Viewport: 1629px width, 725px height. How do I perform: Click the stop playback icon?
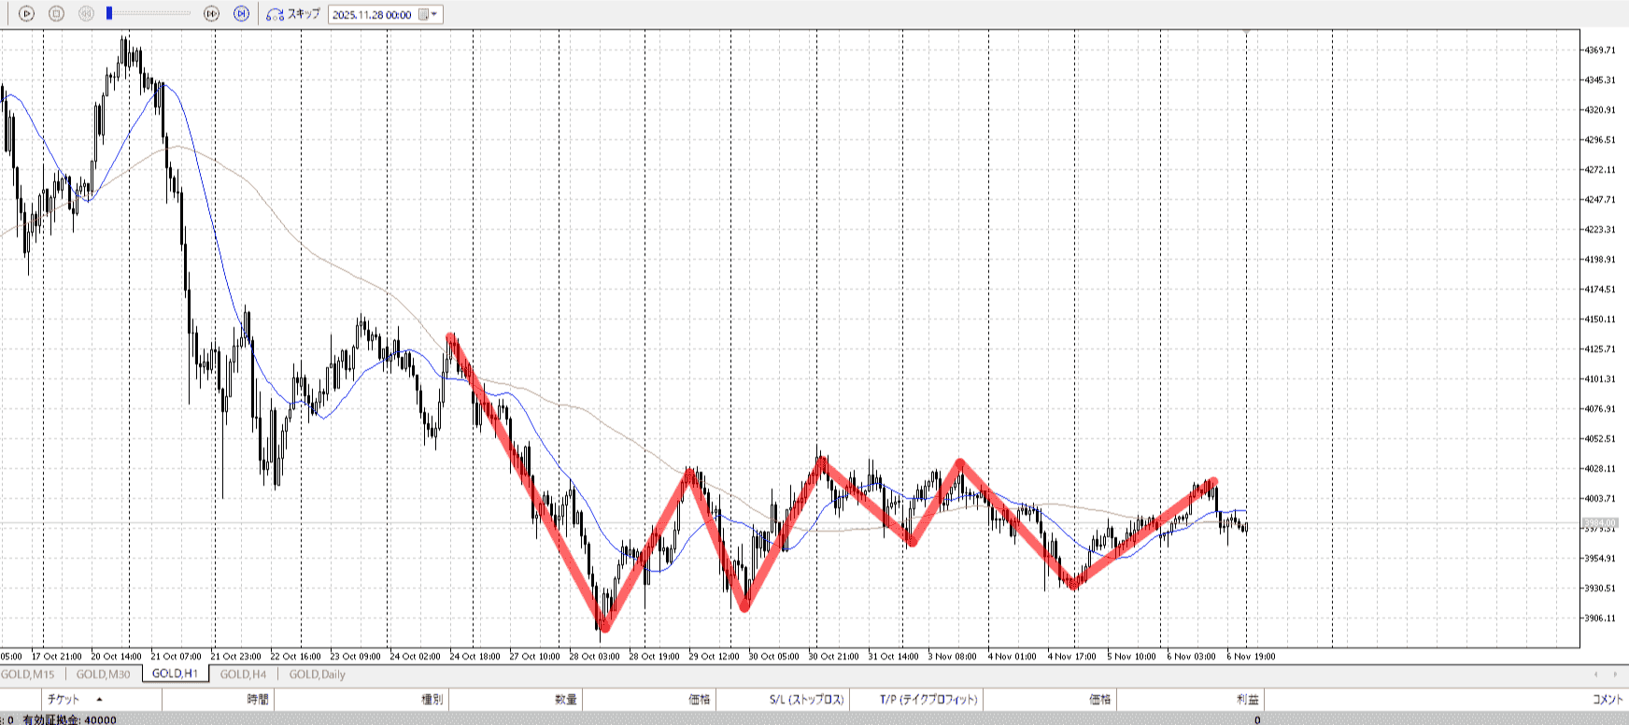(x=56, y=14)
